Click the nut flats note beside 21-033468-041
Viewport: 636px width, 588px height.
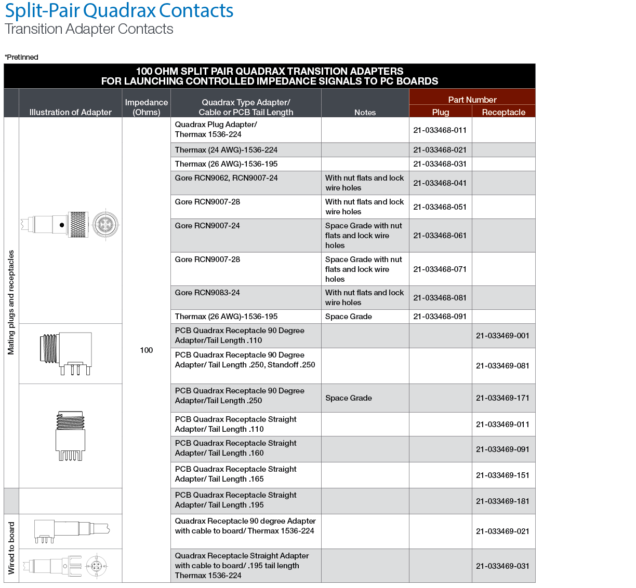point(365,183)
